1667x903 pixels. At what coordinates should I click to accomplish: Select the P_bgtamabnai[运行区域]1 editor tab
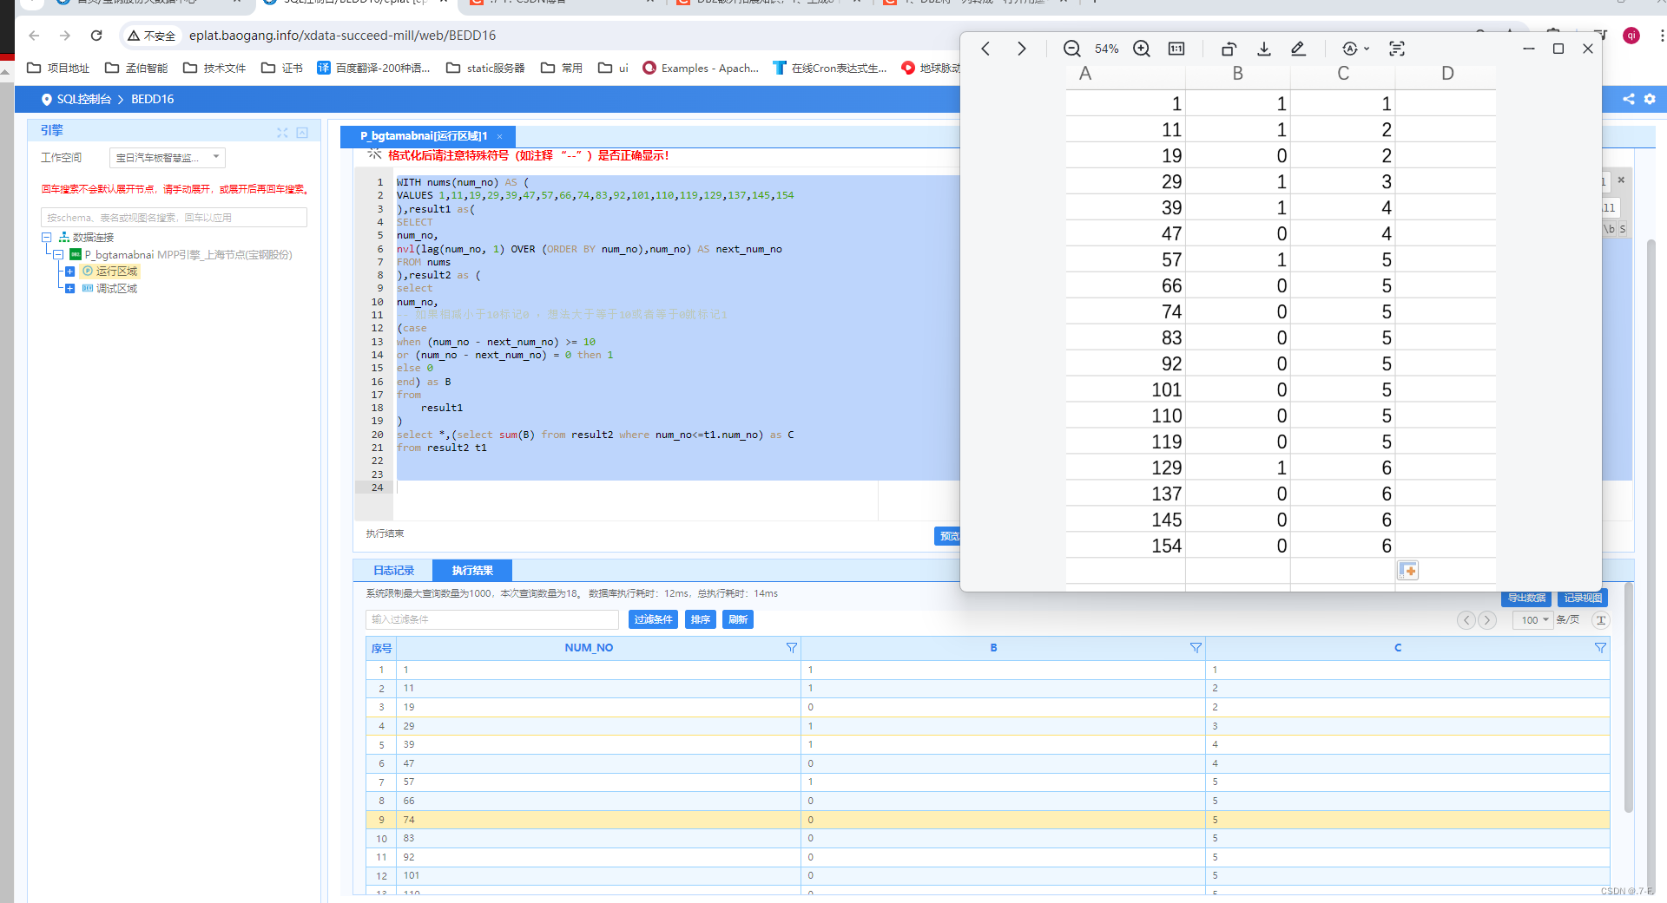point(423,136)
